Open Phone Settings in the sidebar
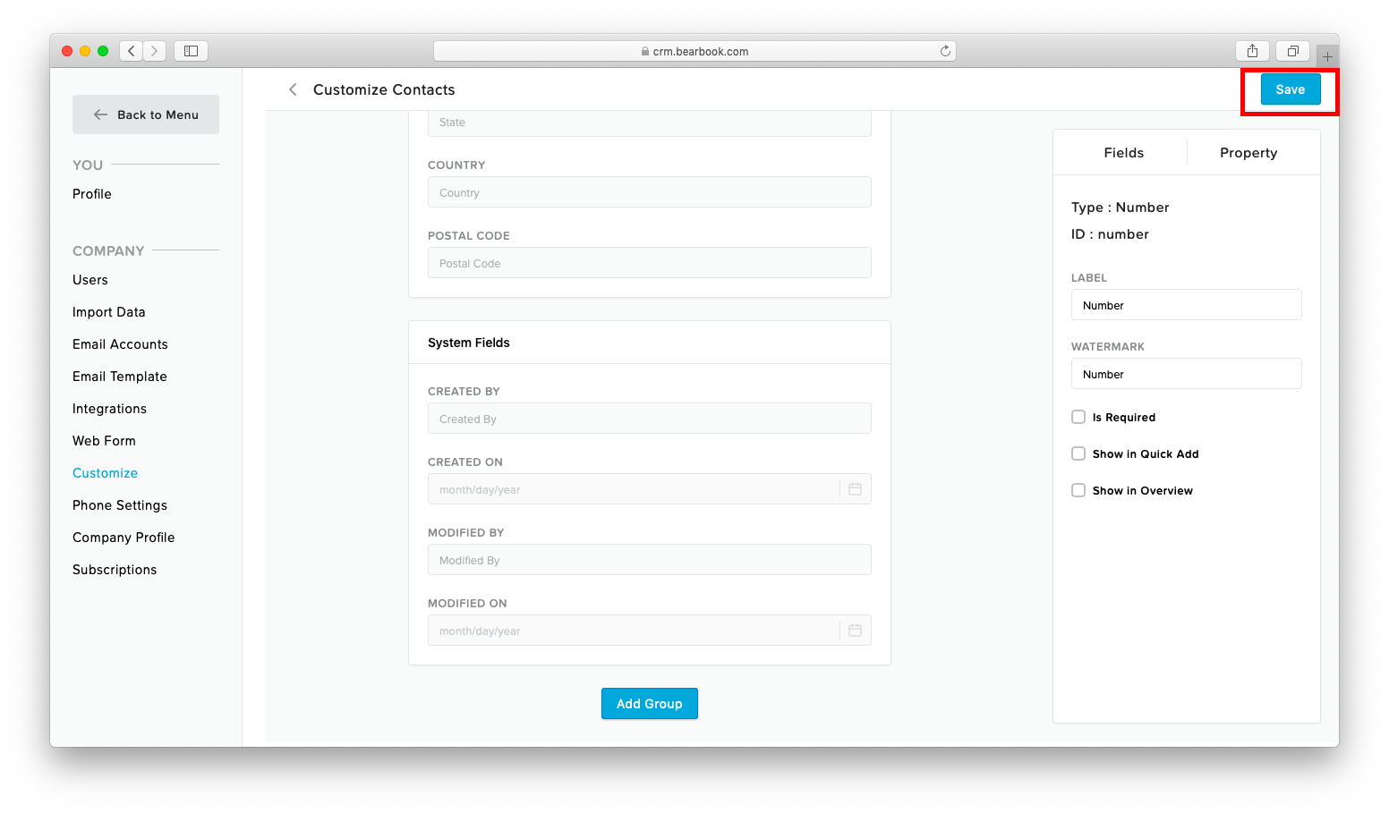This screenshot has height=813, width=1389. coord(120,505)
